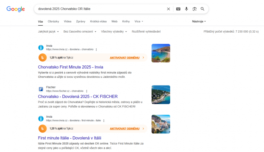Open the Invia favicon for the Chorvatsko result

[x=41, y=47]
